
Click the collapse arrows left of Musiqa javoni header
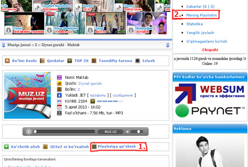pyautogui.click(x=4, y=45)
